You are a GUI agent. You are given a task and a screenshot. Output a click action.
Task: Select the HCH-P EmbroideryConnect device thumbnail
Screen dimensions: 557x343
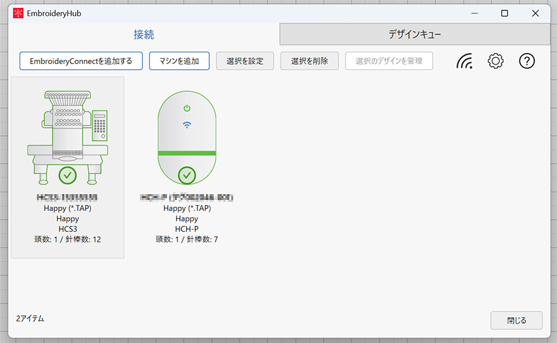[x=187, y=137]
